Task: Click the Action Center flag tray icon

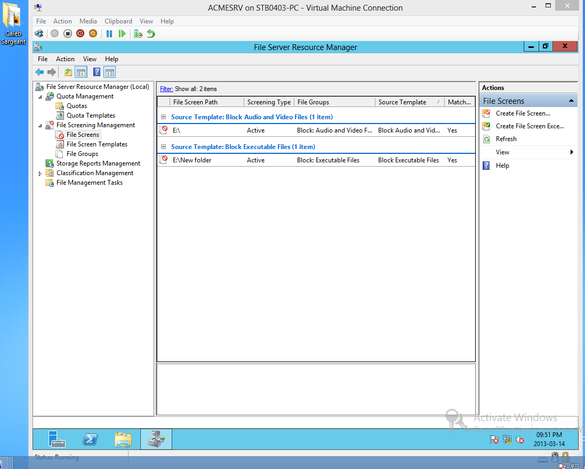Action: click(x=494, y=440)
